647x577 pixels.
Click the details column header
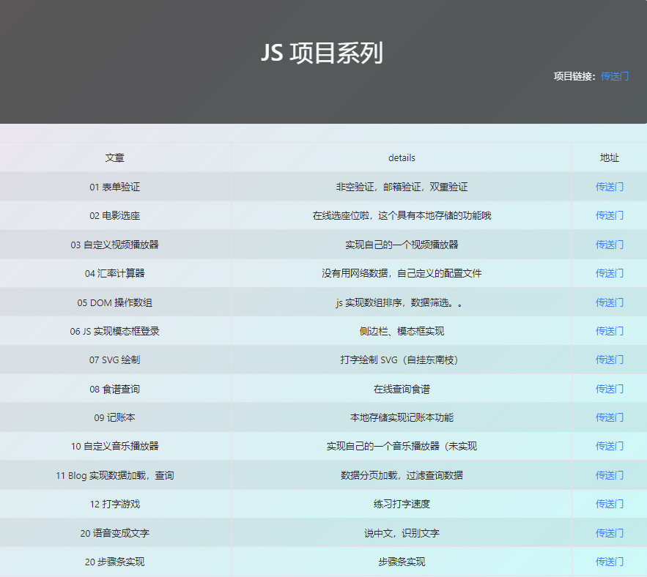pyautogui.click(x=402, y=157)
